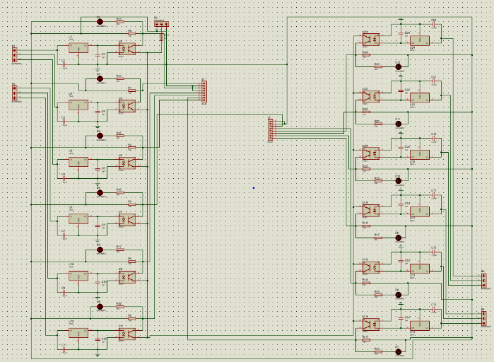Select LED D1 in the schematic
The image size is (494, 362).
pos(100,22)
